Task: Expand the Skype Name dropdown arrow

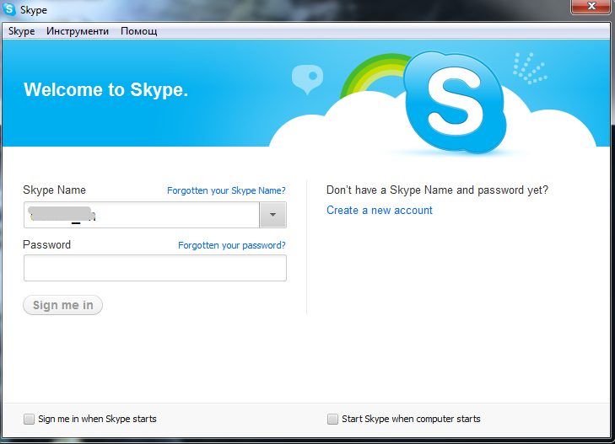Action: coord(273,215)
